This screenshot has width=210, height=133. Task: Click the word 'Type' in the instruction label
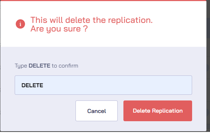point(21,66)
